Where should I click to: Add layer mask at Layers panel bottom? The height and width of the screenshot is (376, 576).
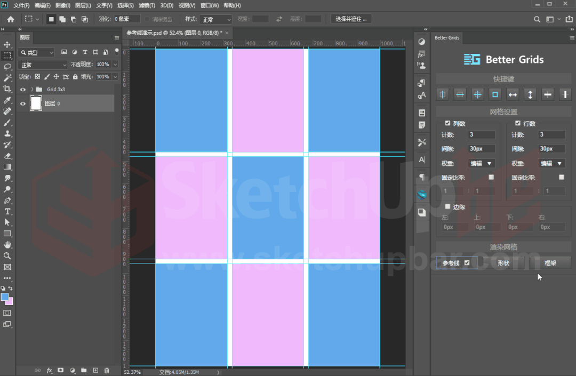click(x=61, y=371)
